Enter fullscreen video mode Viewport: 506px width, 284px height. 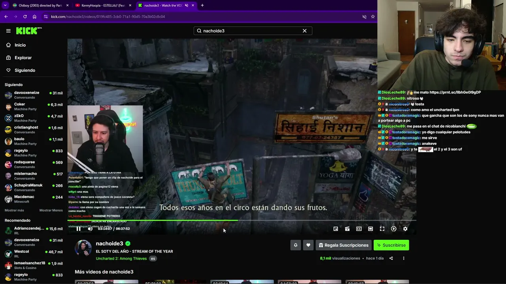382,229
